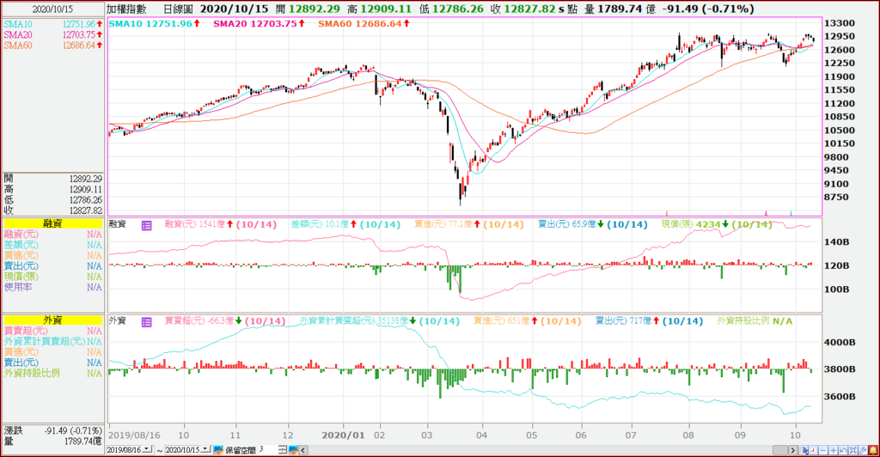This screenshot has height=457, width=880.
Task: Click the 保留空間 value field
Action: click(267, 450)
